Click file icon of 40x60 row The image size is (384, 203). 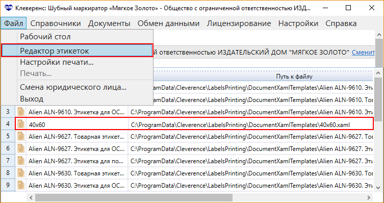click(x=21, y=124)
